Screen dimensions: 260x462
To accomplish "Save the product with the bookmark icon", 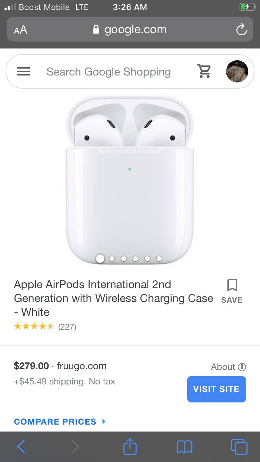I will tap(232, 291).
